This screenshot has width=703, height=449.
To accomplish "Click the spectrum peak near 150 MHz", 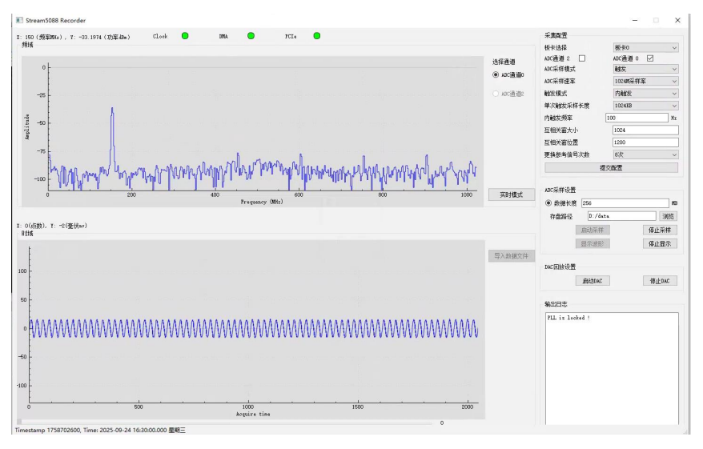I will [112, 110].
